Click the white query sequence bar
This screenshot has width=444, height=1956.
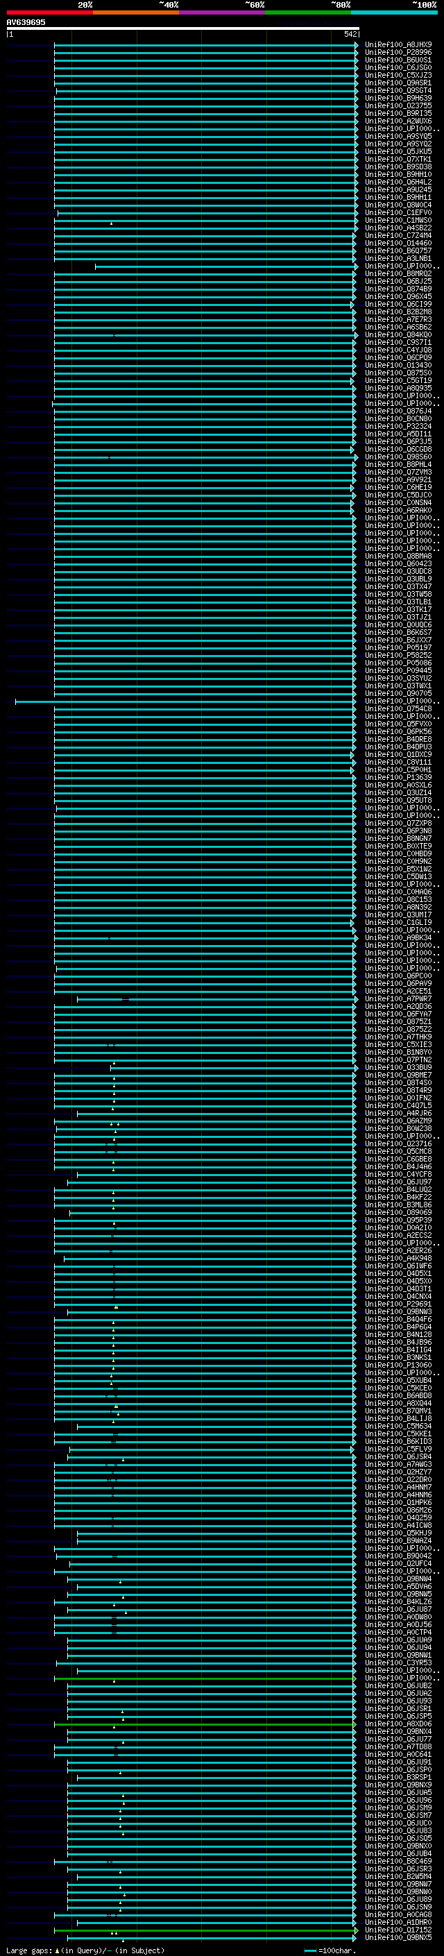[183, 28]
